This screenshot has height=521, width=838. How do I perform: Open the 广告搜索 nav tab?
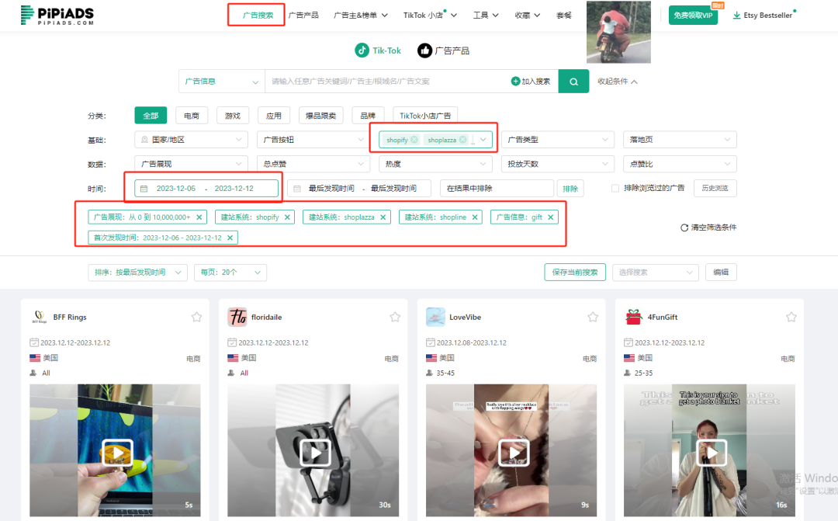click(258, 15)
